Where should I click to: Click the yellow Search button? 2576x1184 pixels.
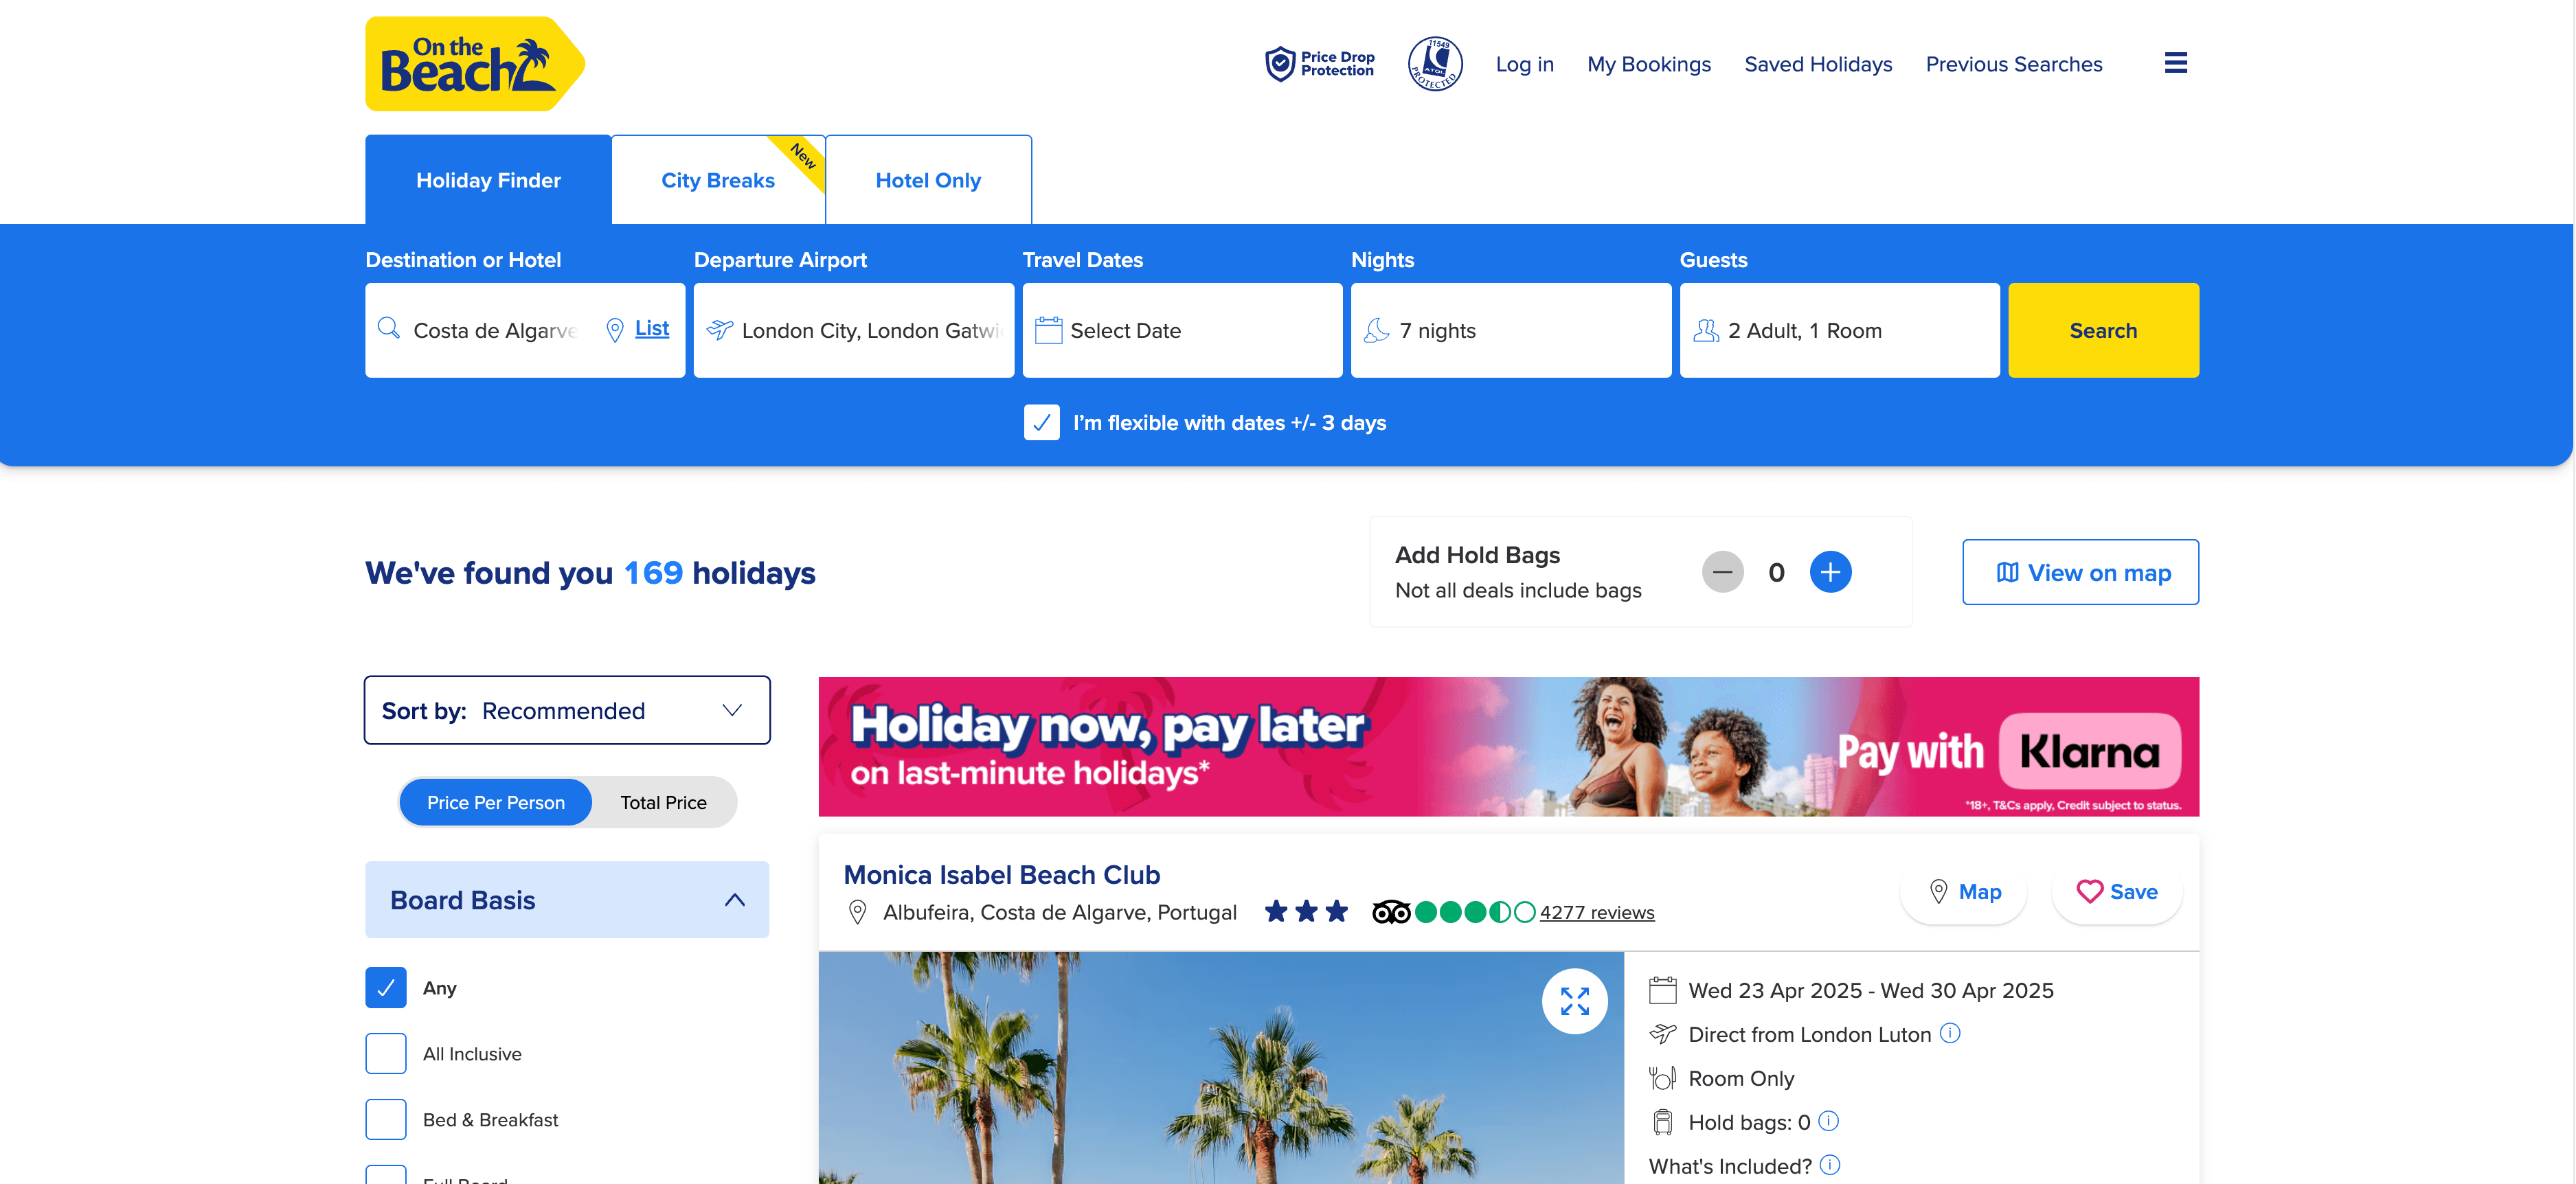(2103, 330)
